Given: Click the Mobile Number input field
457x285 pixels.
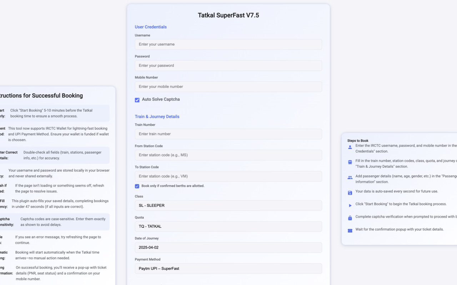Looking at the screenshot, I should tap(228, 87).
